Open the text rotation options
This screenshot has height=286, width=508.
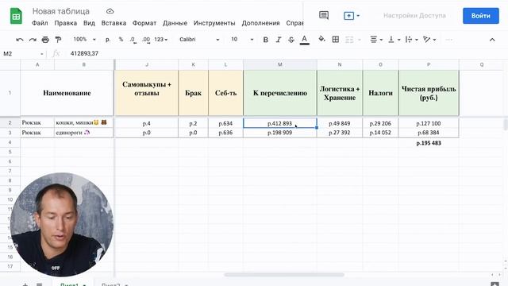(429, 40)
